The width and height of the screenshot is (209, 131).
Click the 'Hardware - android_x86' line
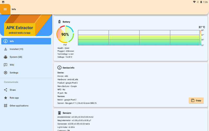68,79
